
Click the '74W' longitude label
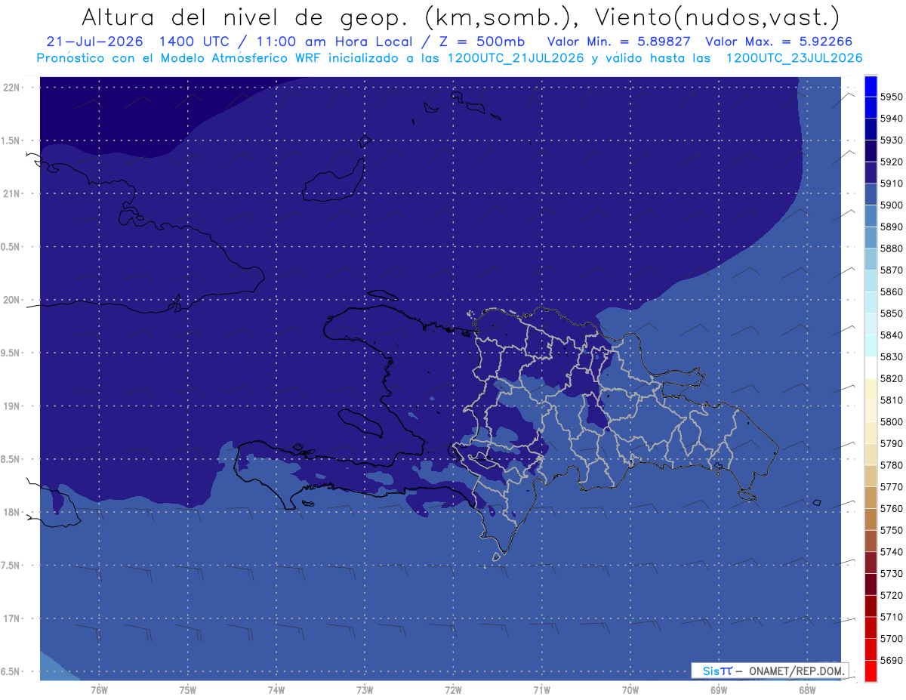tap(276, 689)
